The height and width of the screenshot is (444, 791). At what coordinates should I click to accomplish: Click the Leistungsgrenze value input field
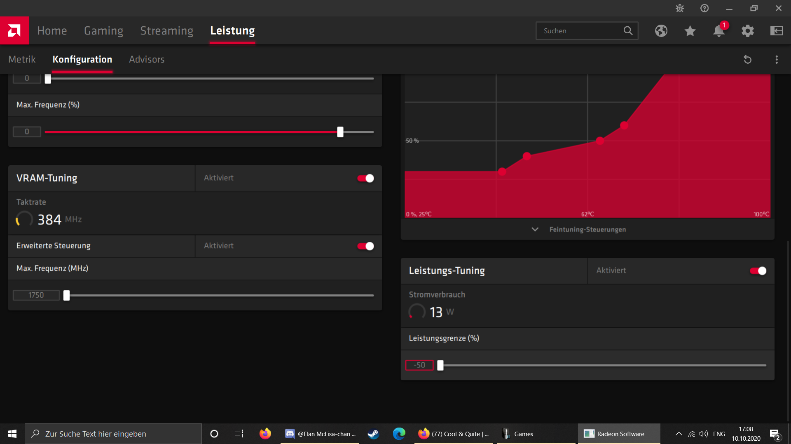click(419, 365)
